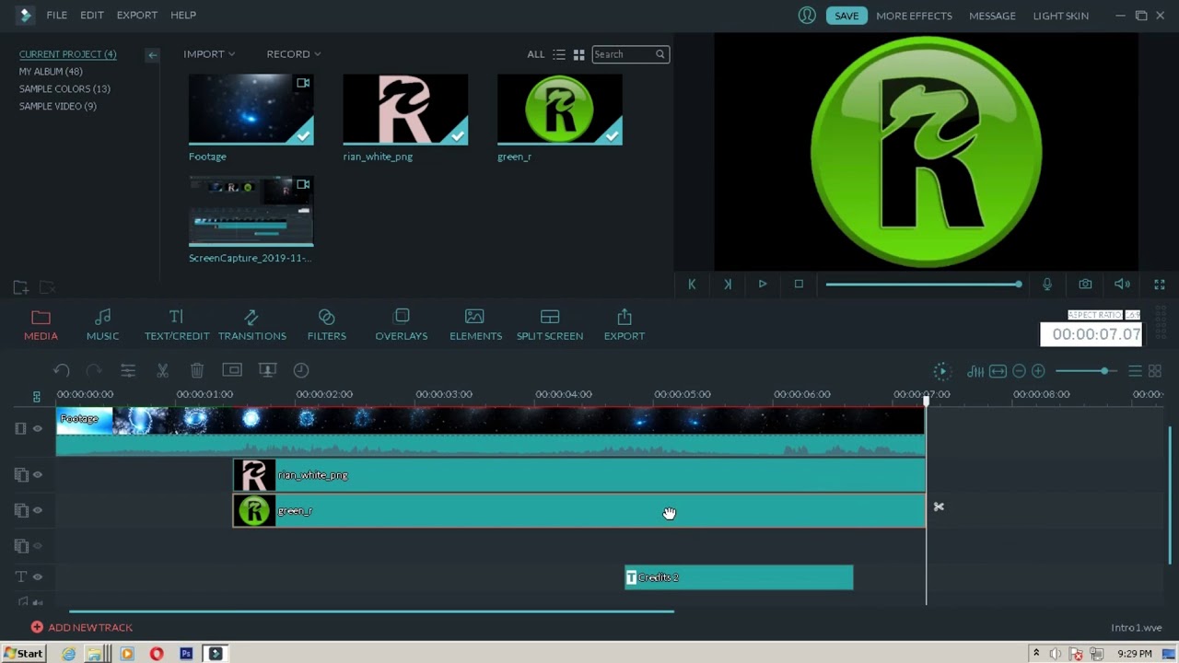Open the Text/Credit panel

pos(177,325)
